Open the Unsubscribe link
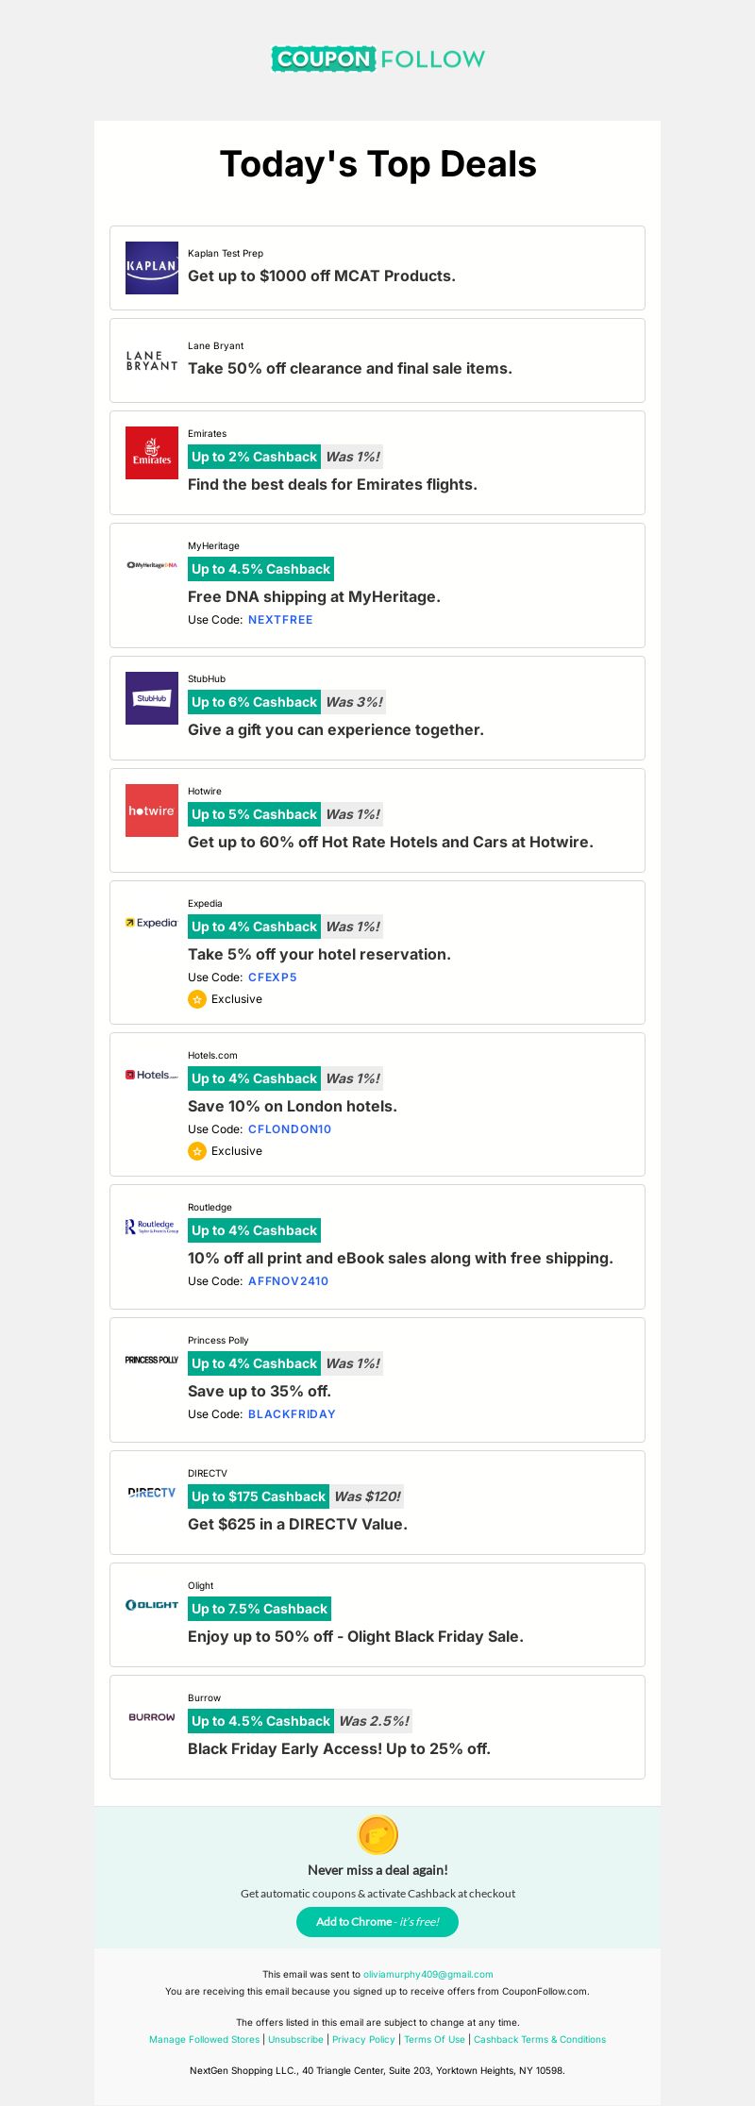The image size is (755, 2106). click(x=295, y=2039)
